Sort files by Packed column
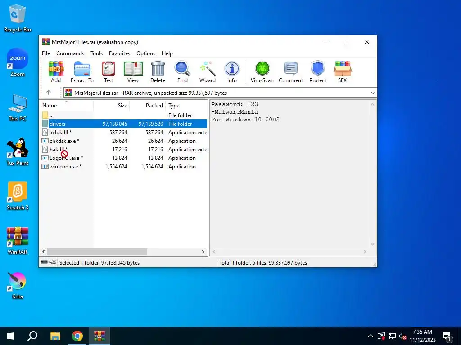 (148, 105)
